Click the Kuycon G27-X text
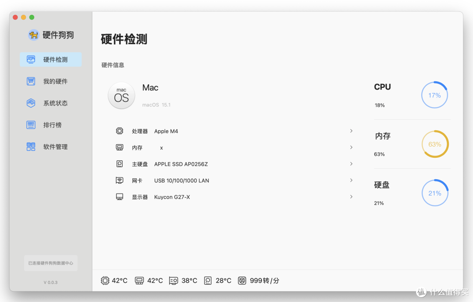This screenshot has width=473, height=302. [x=172, y=197]
